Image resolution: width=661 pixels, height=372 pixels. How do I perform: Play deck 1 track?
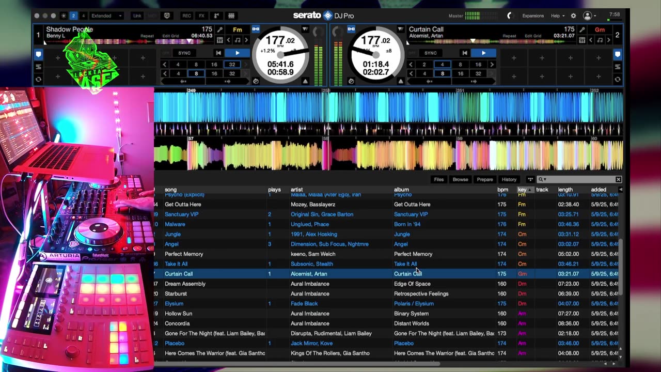pos(238,53)
